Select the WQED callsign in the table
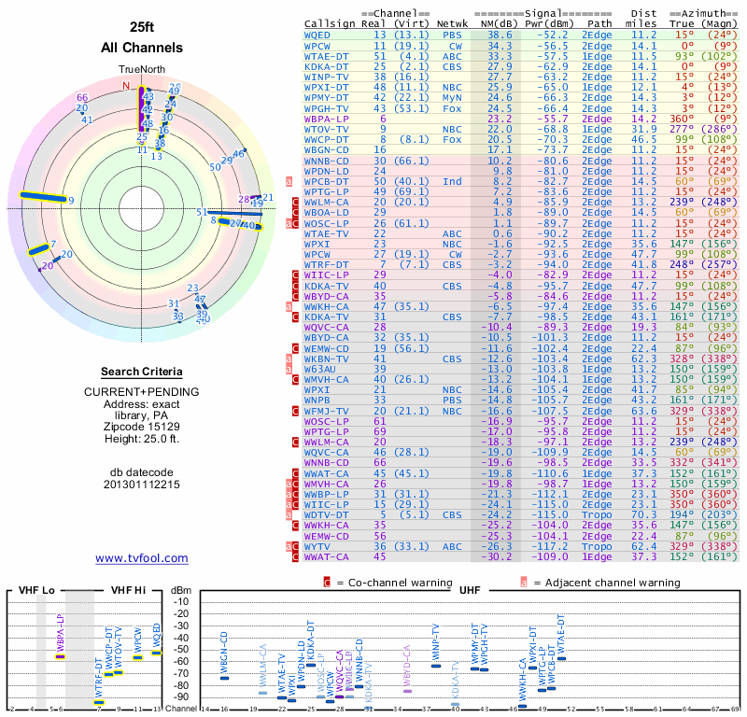747x717 pixels. point(317,35)
